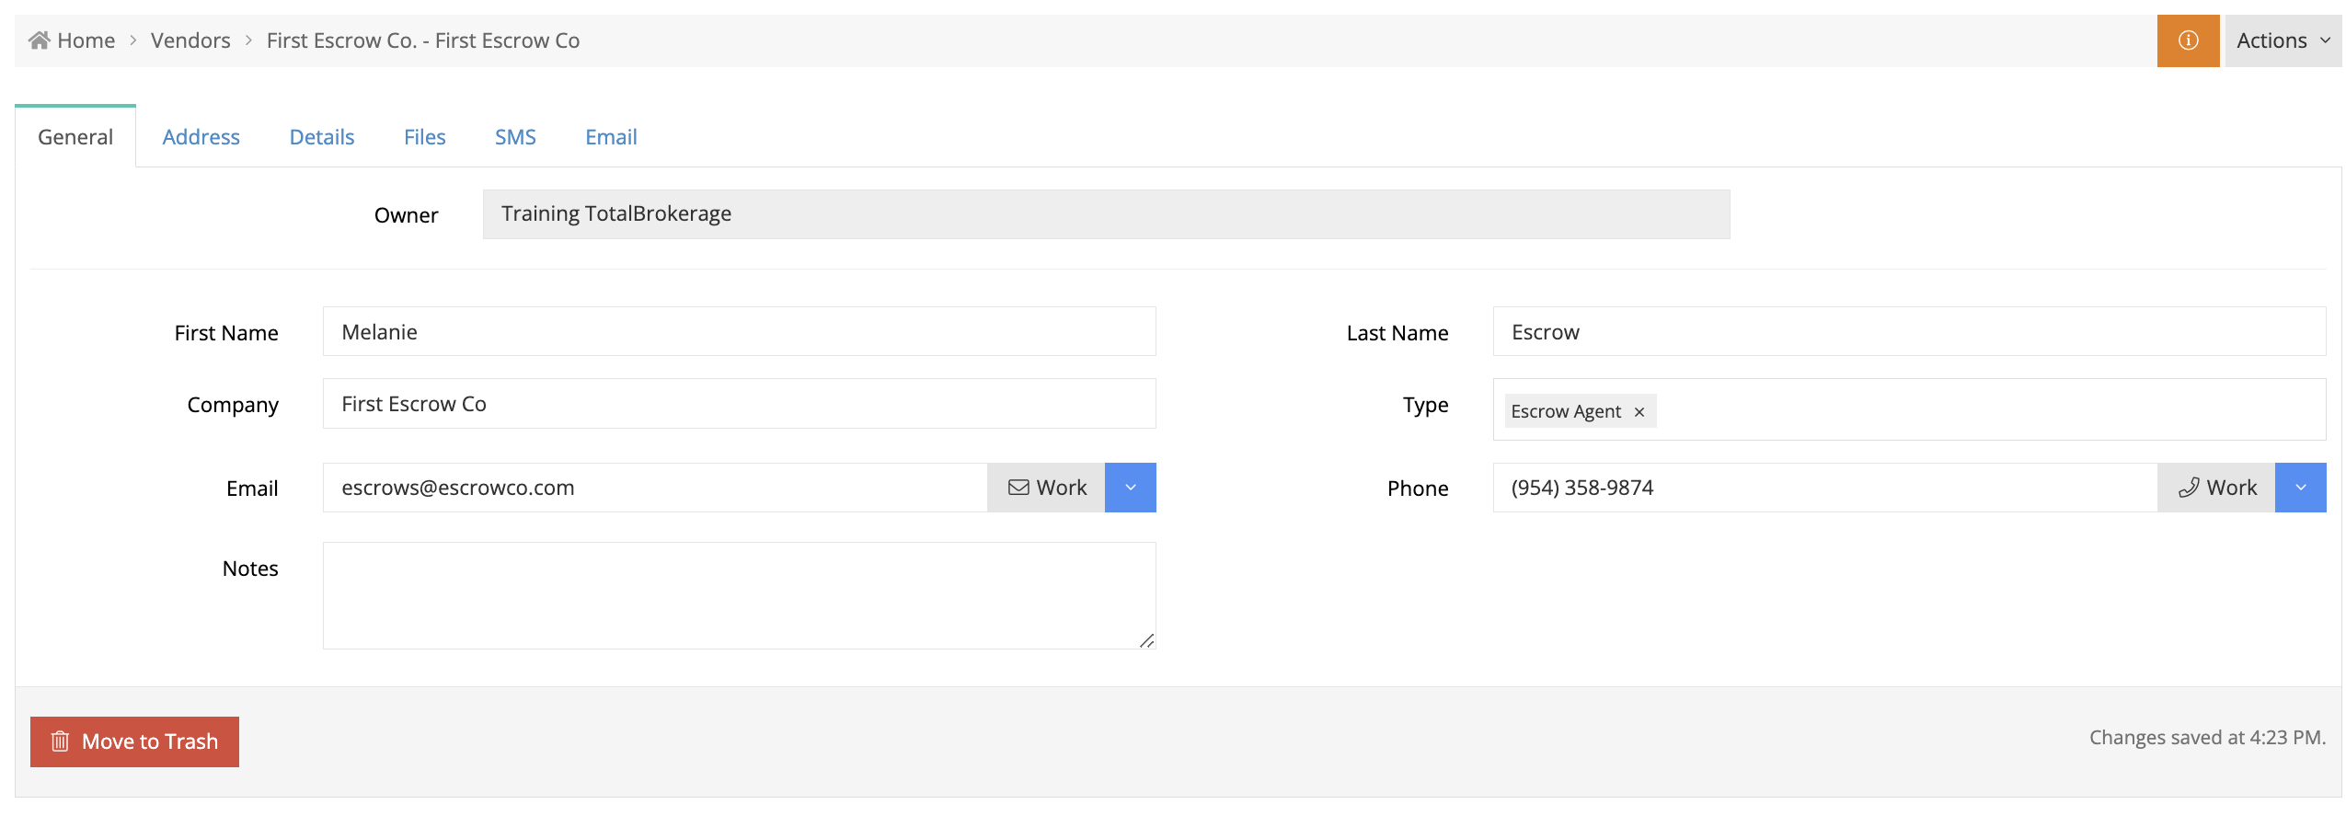This screenshot has height=839, width=2346.
Task: Click into the First Name field
Action: [739, 332]
